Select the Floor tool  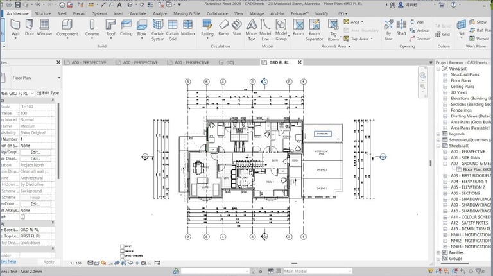coord(142,28)
